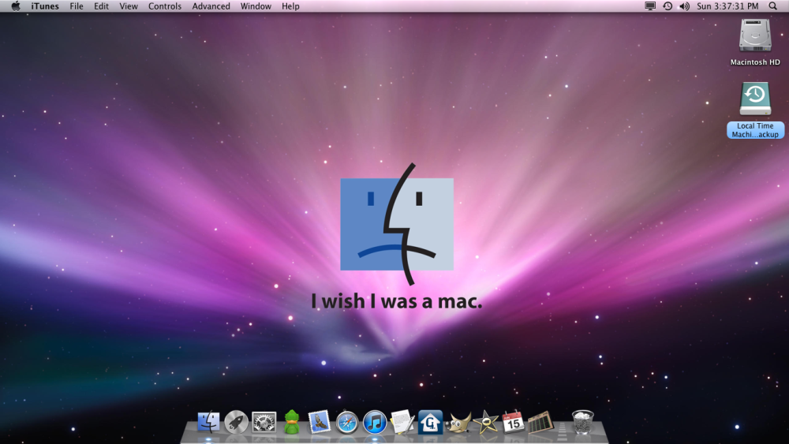Image resolution: width=789 pixels, height=444 pixels.
Task: Click the Local Time Machi...ackup label
Action: 755,130
